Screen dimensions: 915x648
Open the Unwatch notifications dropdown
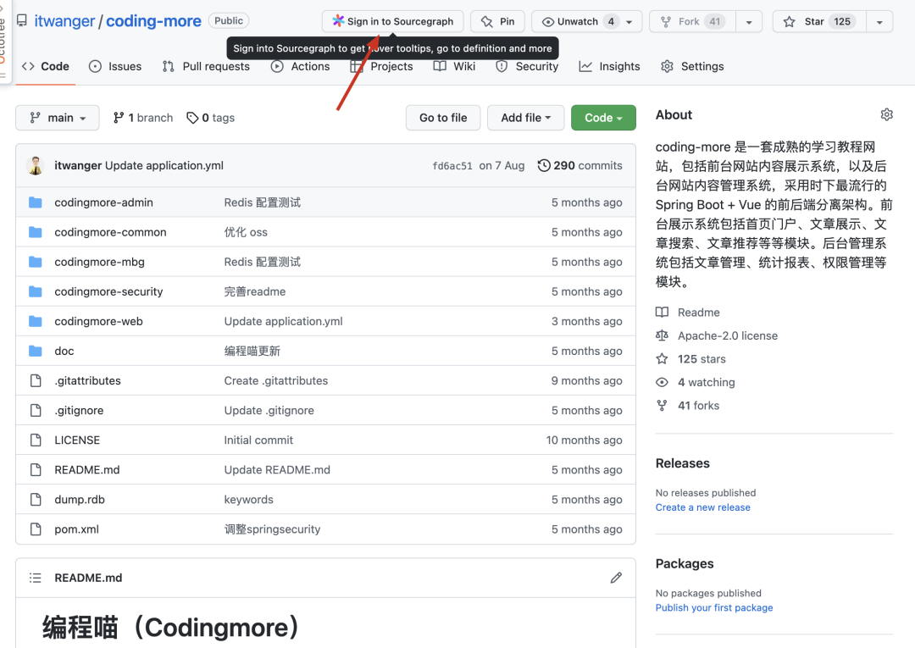tap(587, 21)
